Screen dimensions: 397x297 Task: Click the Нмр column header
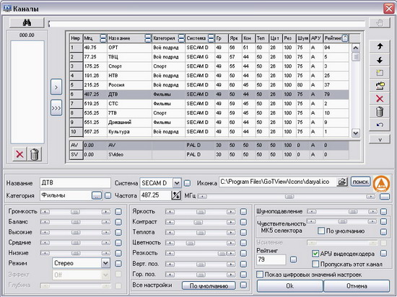pyautogui.click(x=77, y=38)
